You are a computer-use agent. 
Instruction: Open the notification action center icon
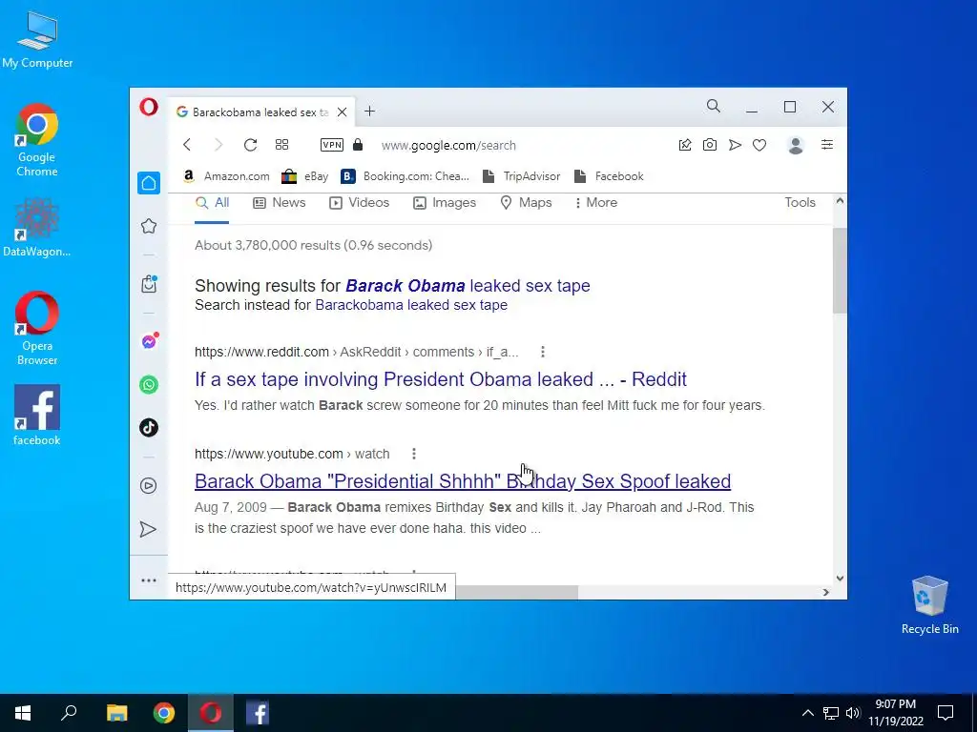tap(946, 713)
